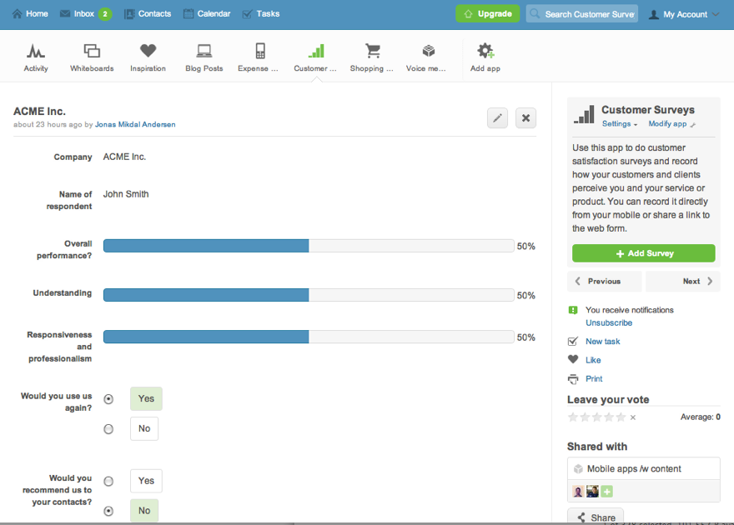Select Yes for 'Would you use us again?'
734x525 pixels.
[108, 399]
